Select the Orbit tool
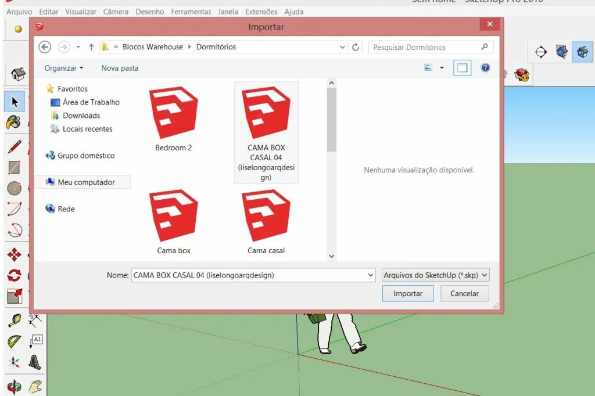 [x=14, y=386]
